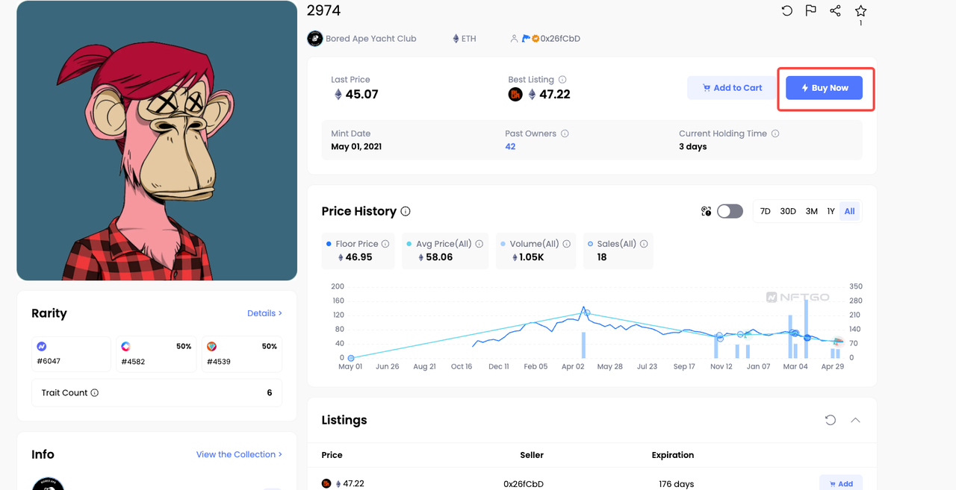
Task: Click the 3 days holding time value
Action: 692,146
